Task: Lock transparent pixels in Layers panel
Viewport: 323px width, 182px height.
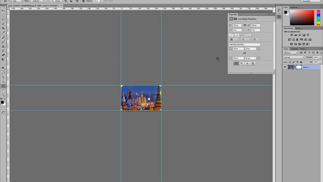Action: click(290, 62)
